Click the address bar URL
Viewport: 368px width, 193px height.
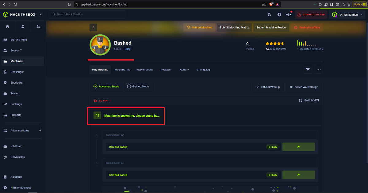pos(104,5)
